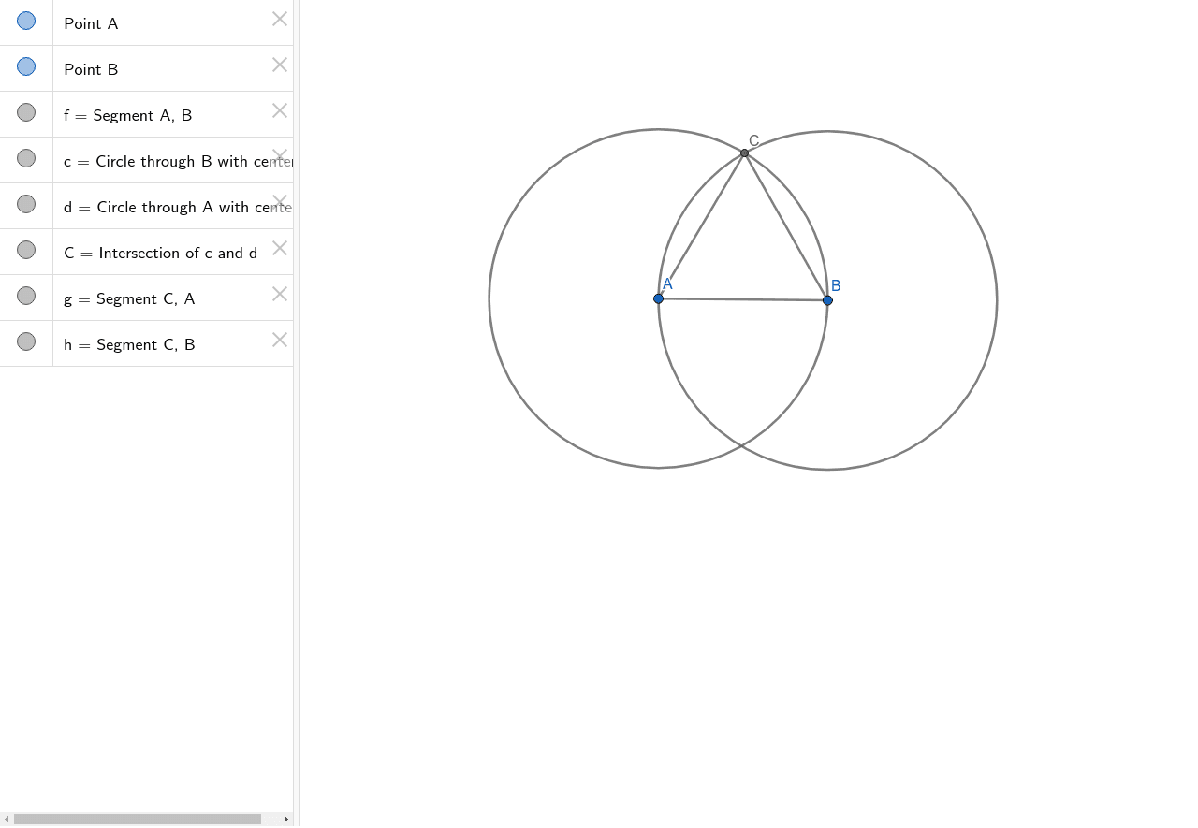Show segment f by clicking its circle
This screenshot has height=828, width=1198.
25,112
